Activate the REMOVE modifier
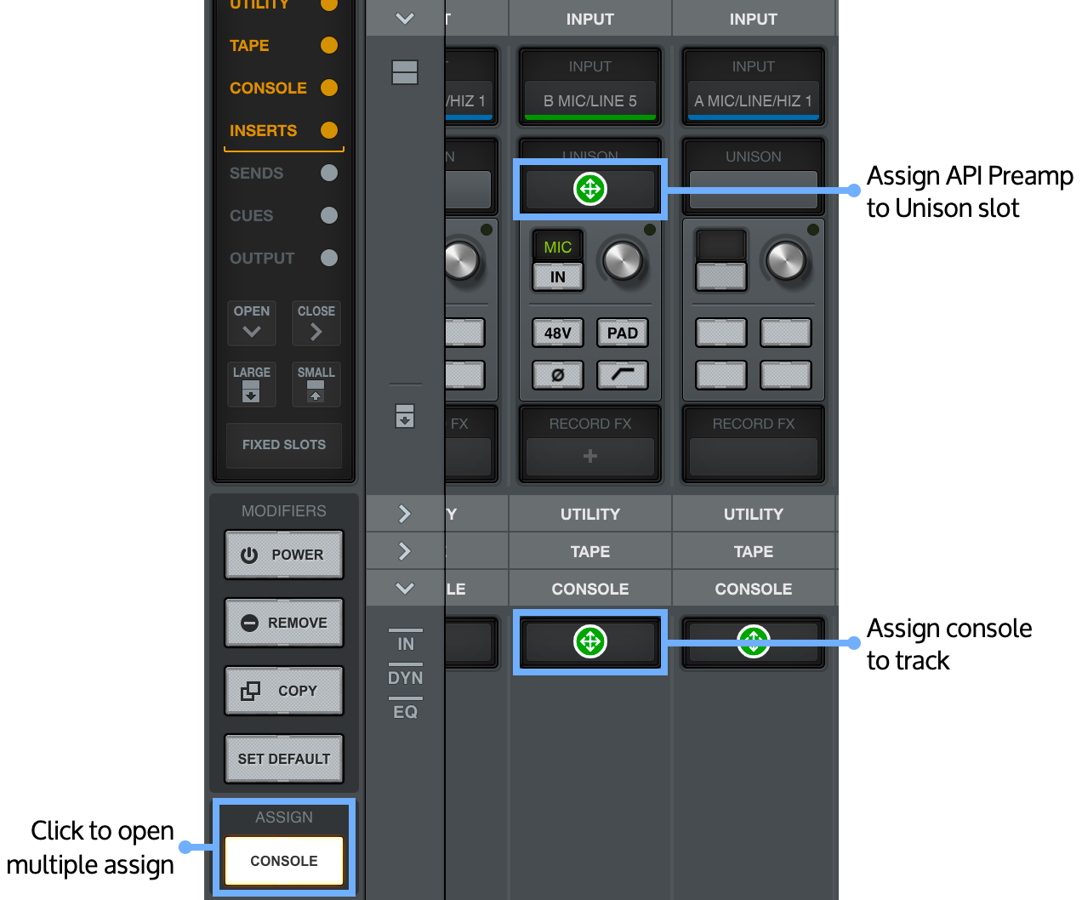1082x900 pixels. (284, 623)
